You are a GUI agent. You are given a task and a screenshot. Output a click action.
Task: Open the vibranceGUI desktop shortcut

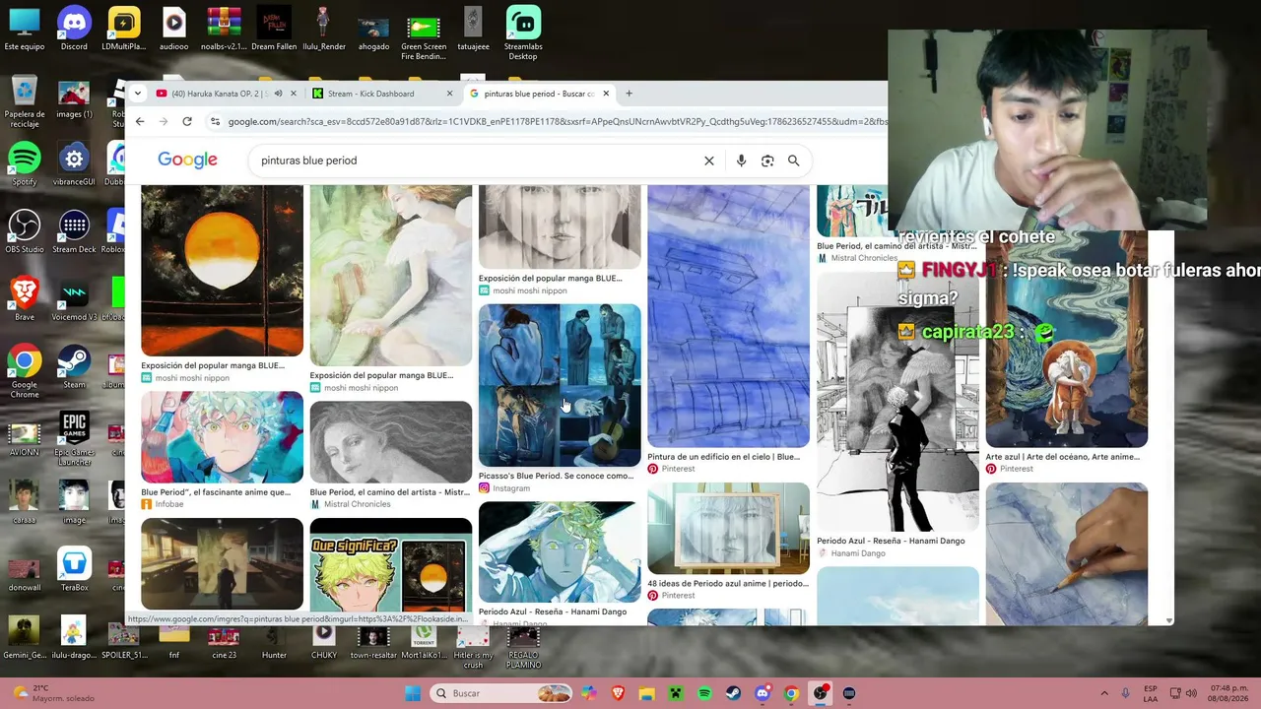pos(74,164)
